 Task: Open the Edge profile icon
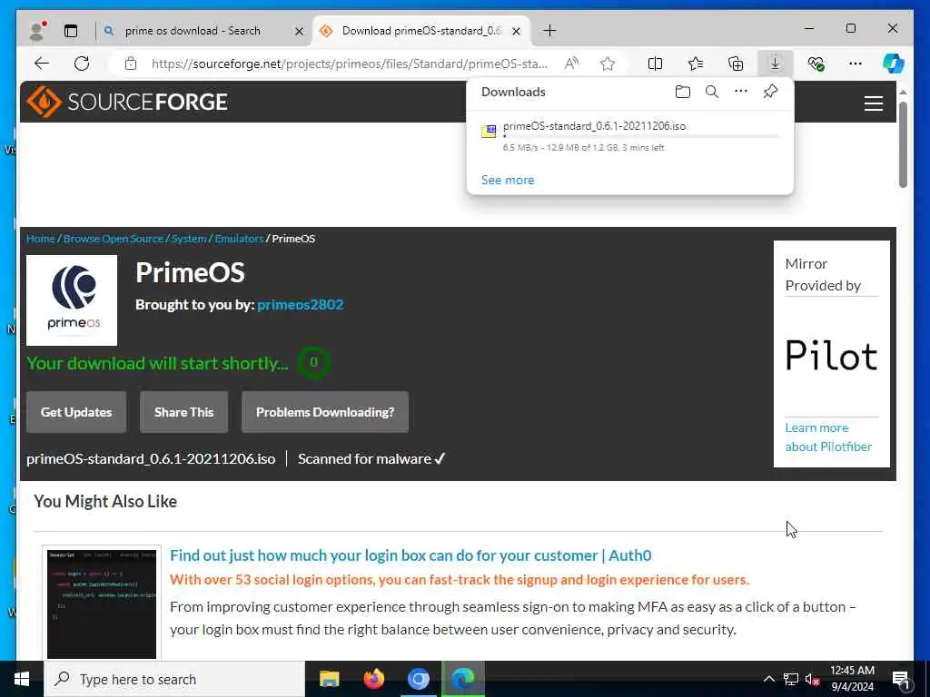[x=37, y=31]
